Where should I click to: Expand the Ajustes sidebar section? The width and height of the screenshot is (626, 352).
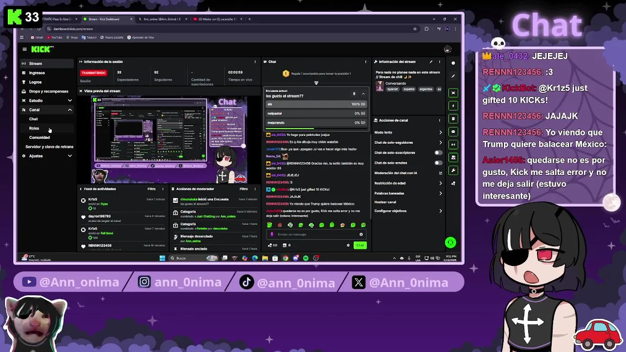click(69, 156)
